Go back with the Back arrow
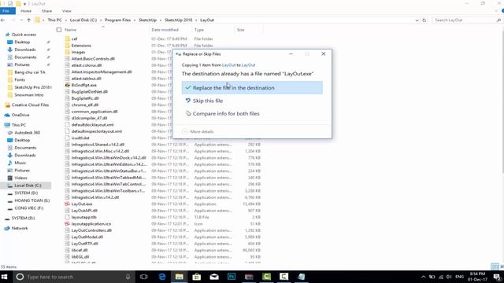 (x=3, y=20)
